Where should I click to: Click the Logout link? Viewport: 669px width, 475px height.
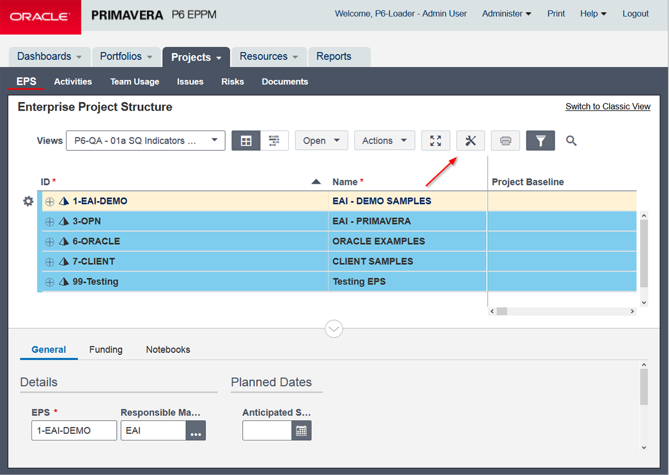pos(635,14)
